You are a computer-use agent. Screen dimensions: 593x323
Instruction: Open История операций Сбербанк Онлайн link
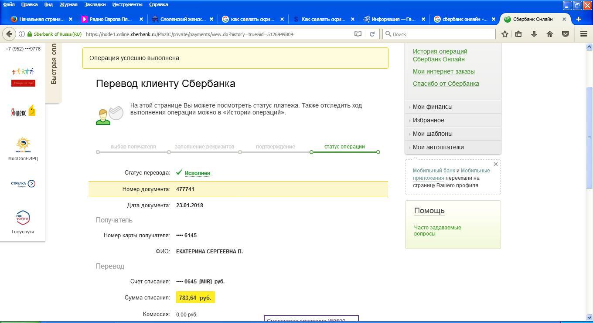[440, 55]
